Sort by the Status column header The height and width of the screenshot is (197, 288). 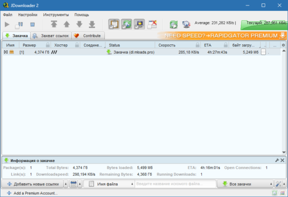114,45
